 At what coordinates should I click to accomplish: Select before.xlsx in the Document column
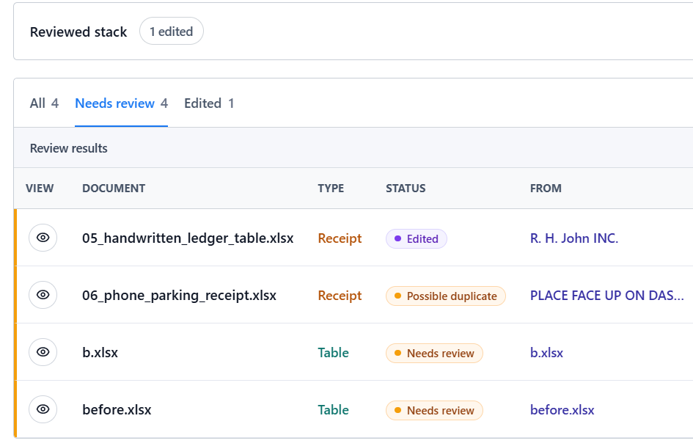click(x=117, y=410)
